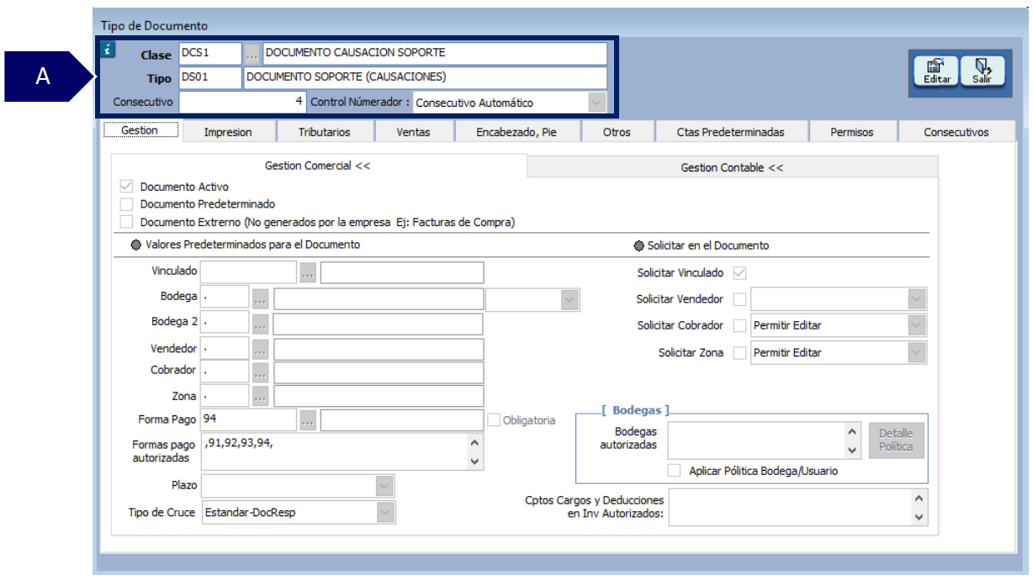Enable Documento Externo checkbox

(x=127, y=222)
